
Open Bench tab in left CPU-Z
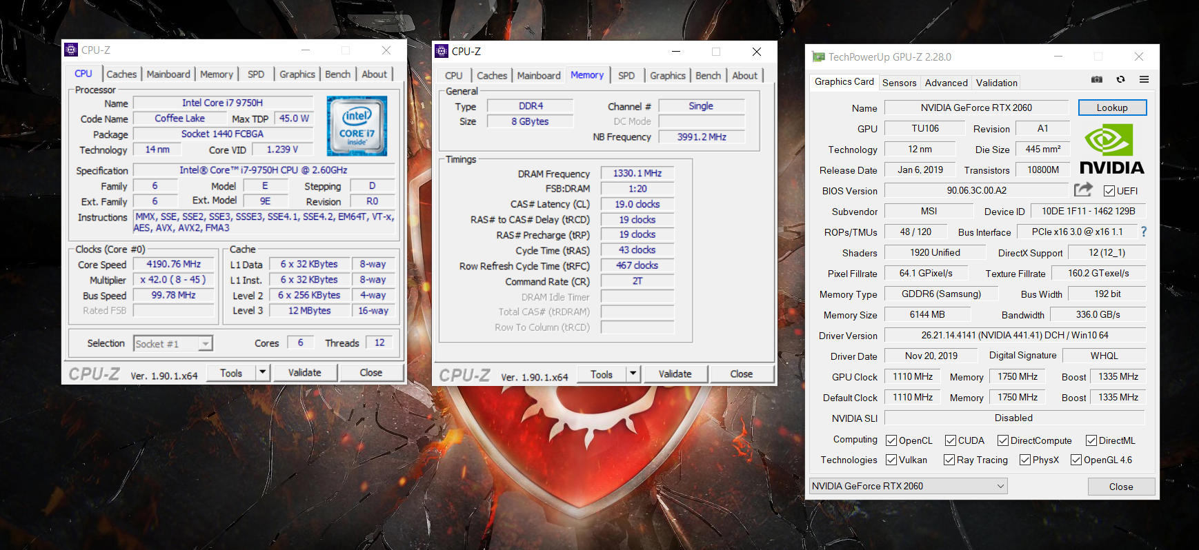[338, 74]
